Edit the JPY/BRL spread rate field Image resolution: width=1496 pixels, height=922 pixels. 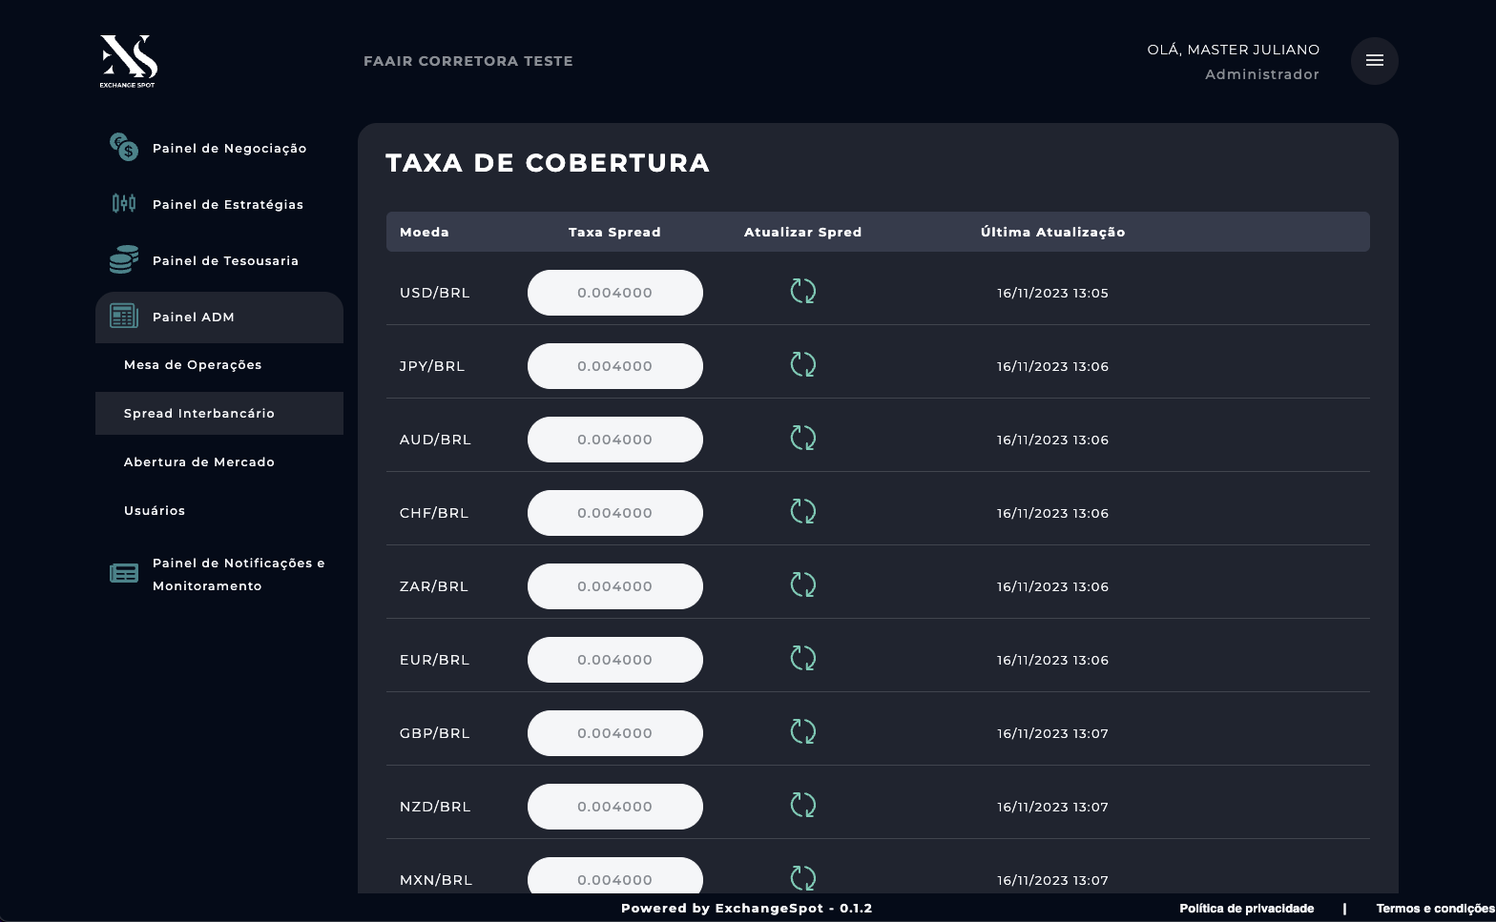pos(615,366)
